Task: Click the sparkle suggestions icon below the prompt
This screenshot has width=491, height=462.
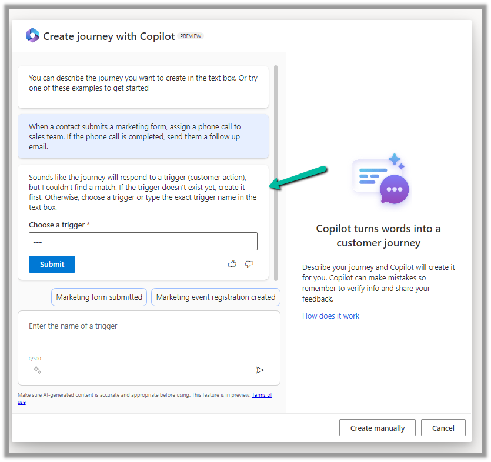Action: click(37, 370)
